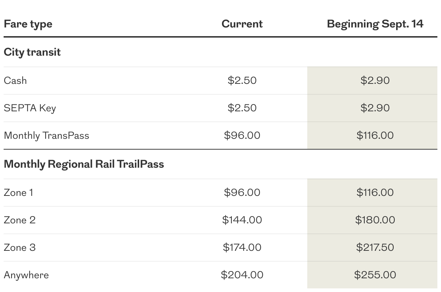The height and width of the screenshot is (292, 441).
Task: Click the current Zone 2 price $144.00
Action: point(242,220)
